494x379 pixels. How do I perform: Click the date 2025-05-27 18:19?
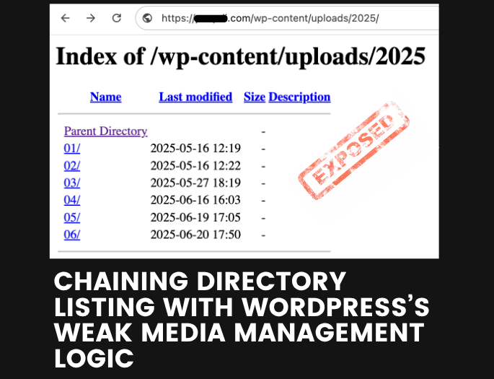(x=195, y=183)
